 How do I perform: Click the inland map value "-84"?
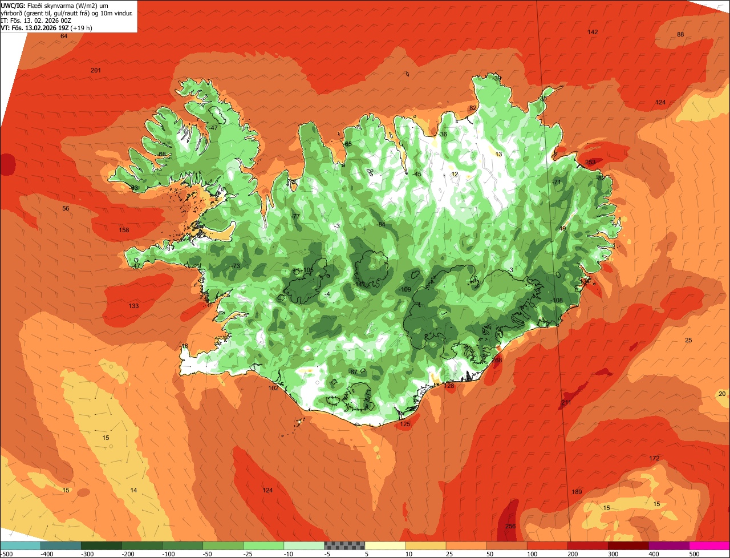pyautogui.click(x=381, y=224)
